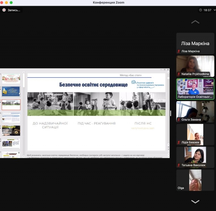Select Olga's video tile
This screenshot has width=216, height=211.
(x=195, y=180)
